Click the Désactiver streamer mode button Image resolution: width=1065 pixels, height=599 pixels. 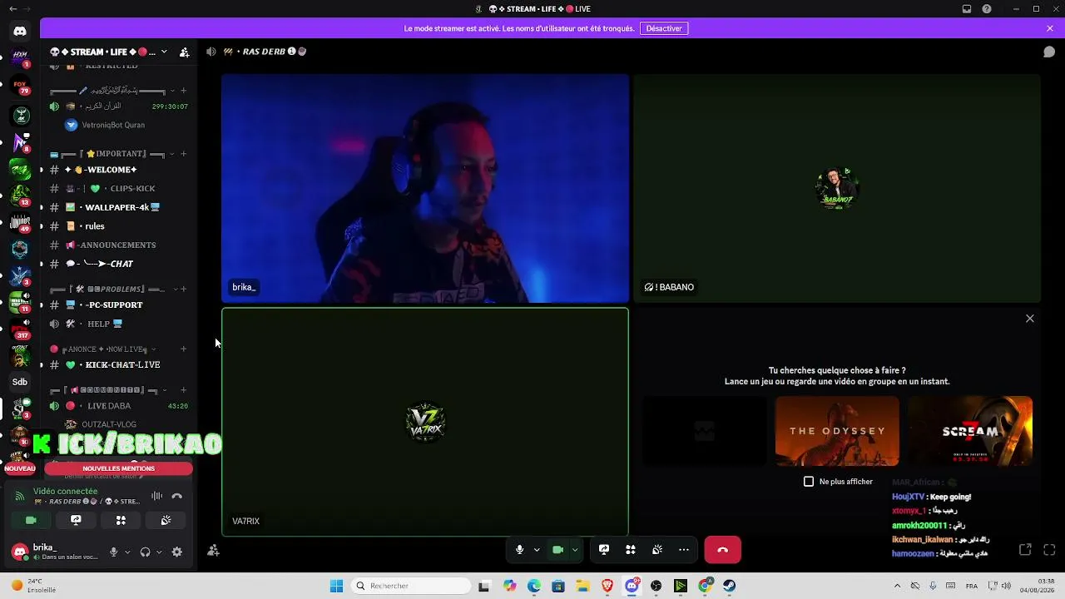pos(664,28)
